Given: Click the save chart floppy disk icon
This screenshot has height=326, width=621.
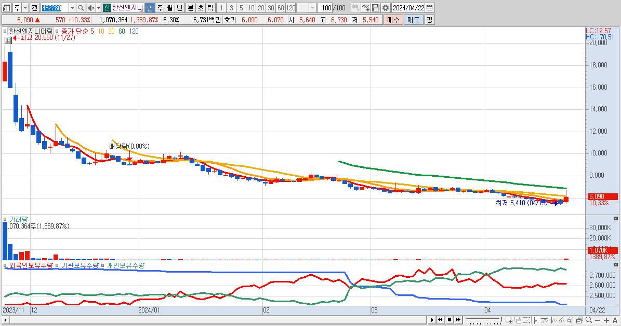Looking at the screenshot, I should click(x=375, y=7).
